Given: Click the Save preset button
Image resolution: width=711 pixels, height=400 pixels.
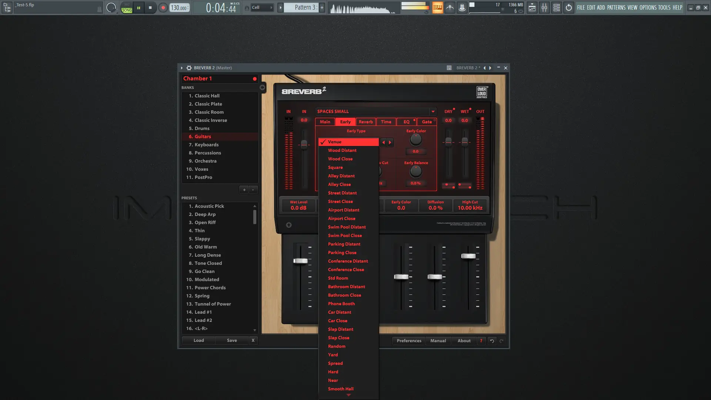Looking at the screenshot, I should [x=232, y=340].
